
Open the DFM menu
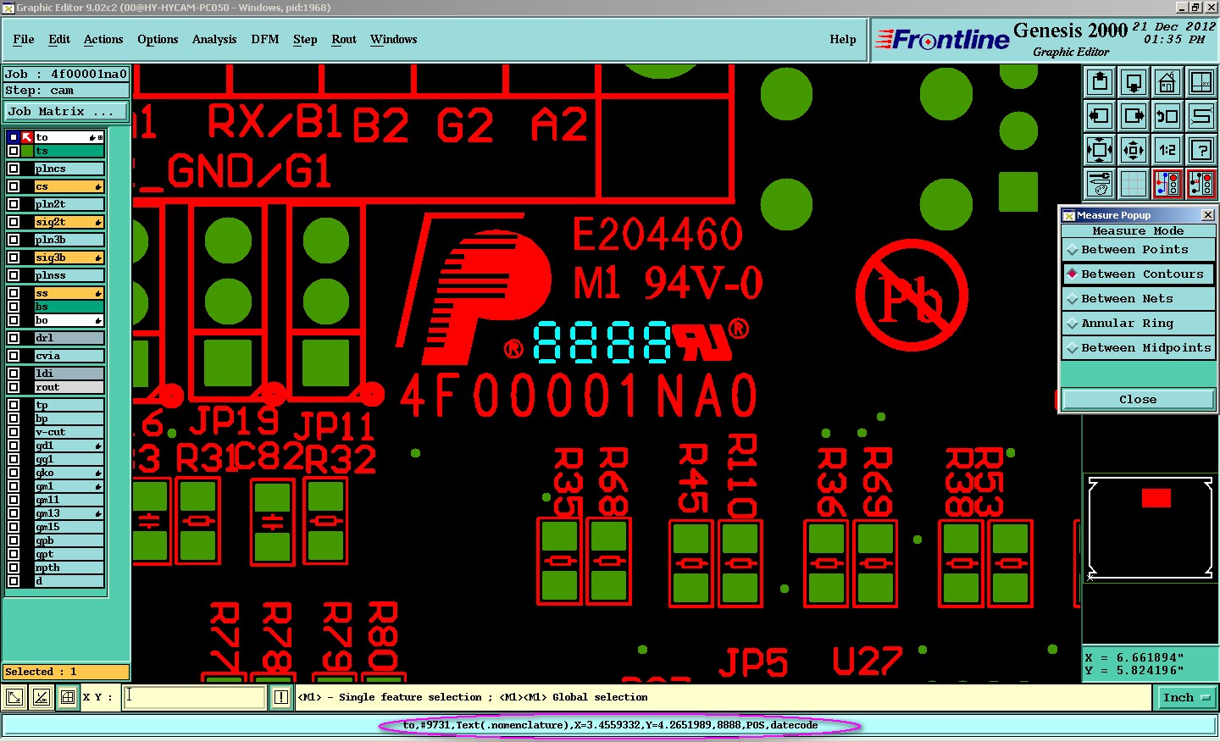click(265, 40)
